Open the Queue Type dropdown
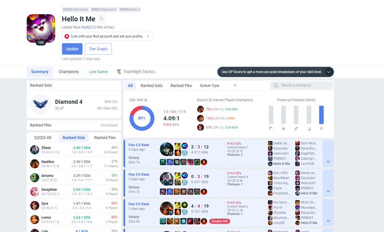The height and width of the screenshot is (232, 384). (218, 85)
